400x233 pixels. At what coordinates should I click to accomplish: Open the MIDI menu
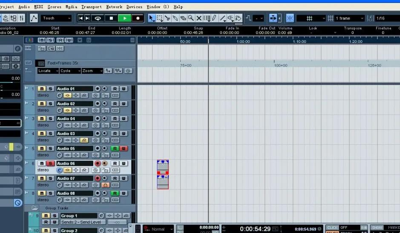(38, 7)
